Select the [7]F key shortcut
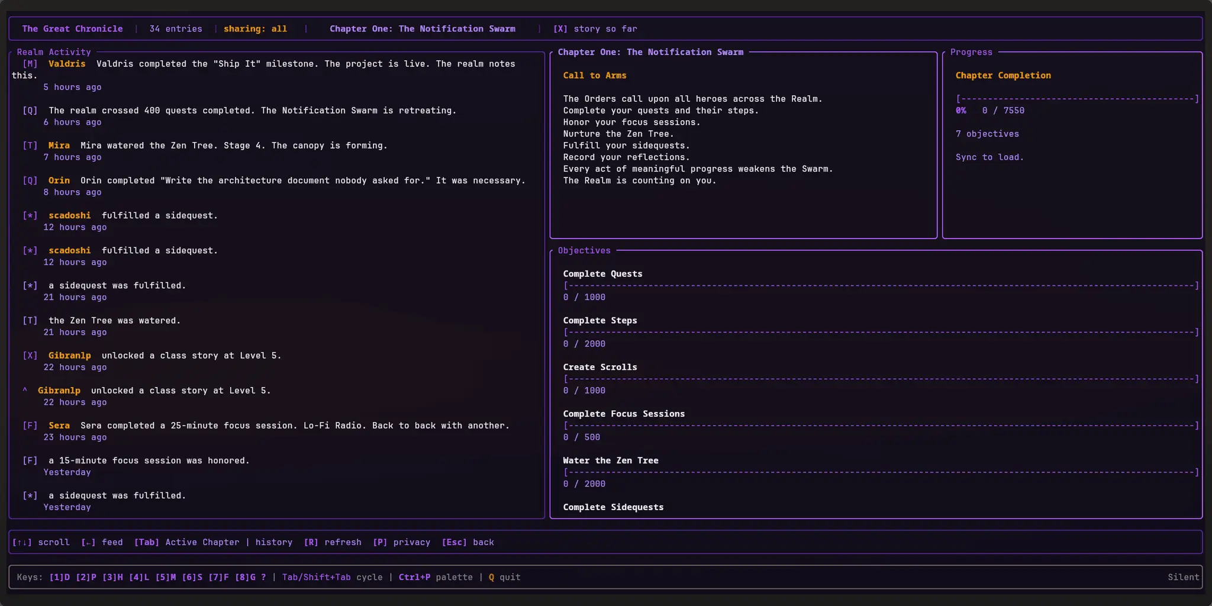Screen dimensions: 1212x606 coord(219,578)
